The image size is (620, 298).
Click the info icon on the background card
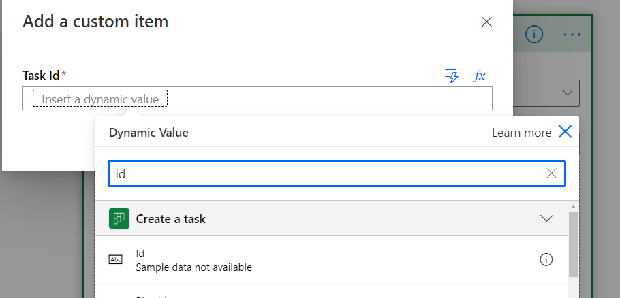click(535, 34)
